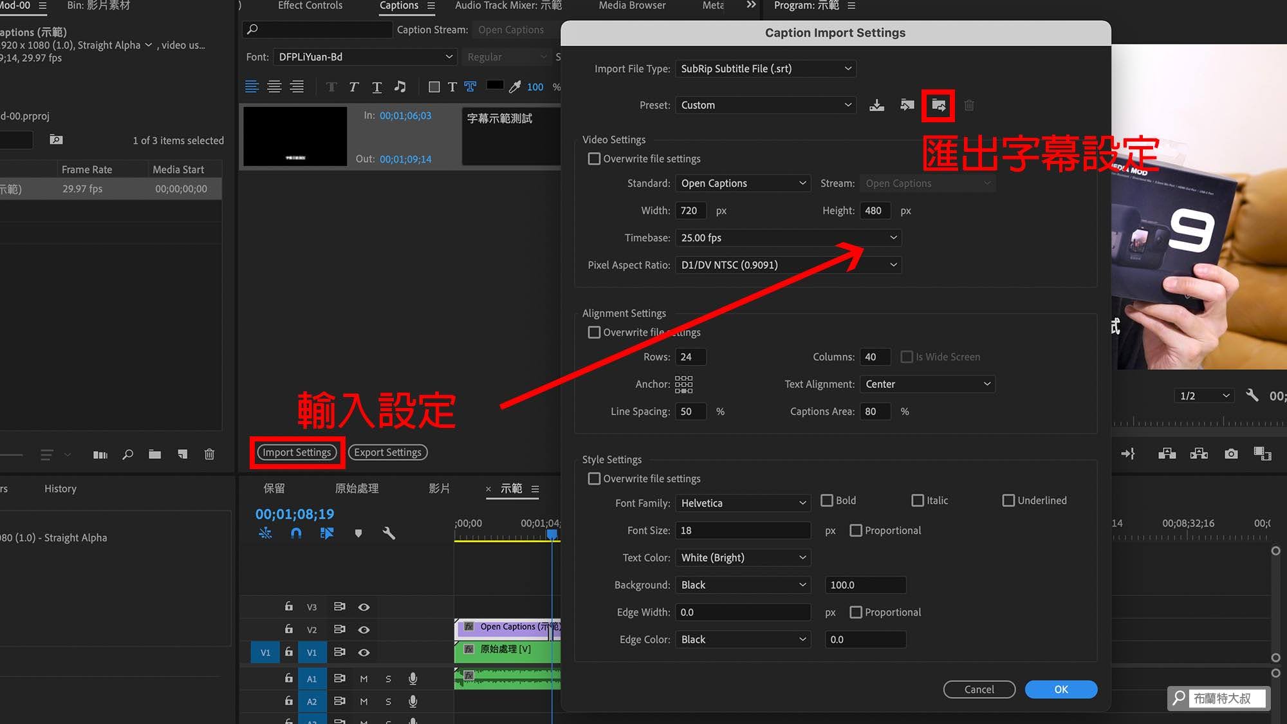Click the OK button

coord(1060,689)
